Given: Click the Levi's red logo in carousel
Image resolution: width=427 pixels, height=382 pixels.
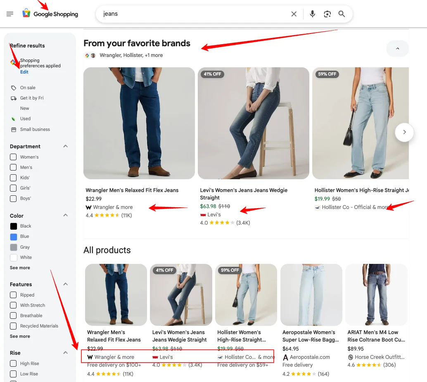Looking at the screenshot, I should (203, 215).
